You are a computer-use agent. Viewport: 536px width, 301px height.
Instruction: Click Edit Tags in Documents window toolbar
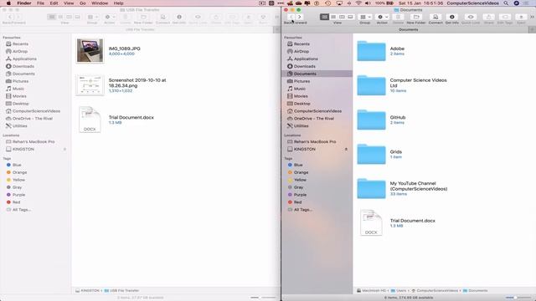(x=505, y=17)
